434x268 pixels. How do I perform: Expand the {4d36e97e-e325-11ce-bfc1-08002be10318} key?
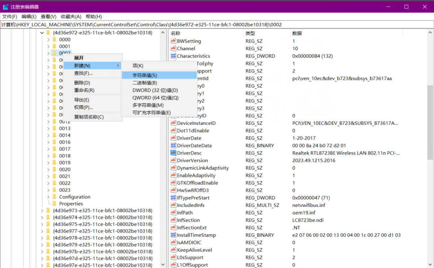[42, 265]
